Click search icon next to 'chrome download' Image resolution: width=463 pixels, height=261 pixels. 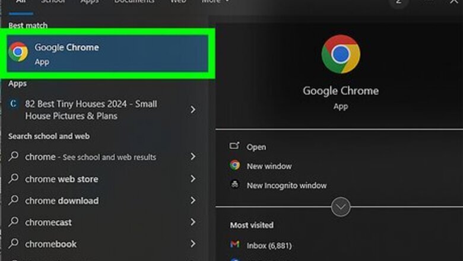tap(14, 200)
